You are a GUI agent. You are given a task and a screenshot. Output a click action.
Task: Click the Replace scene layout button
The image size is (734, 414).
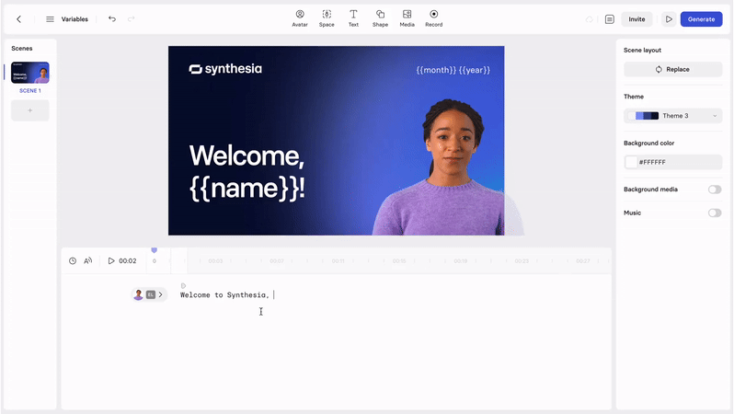[672, 69]
